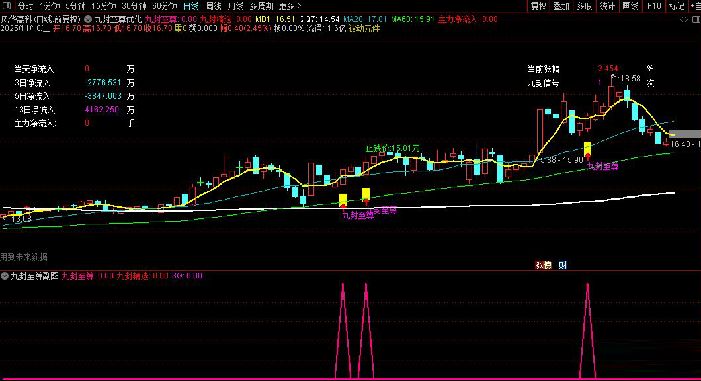
Task: Click the first yellow 九封至尊 signal bar
Action: [343, 200]
